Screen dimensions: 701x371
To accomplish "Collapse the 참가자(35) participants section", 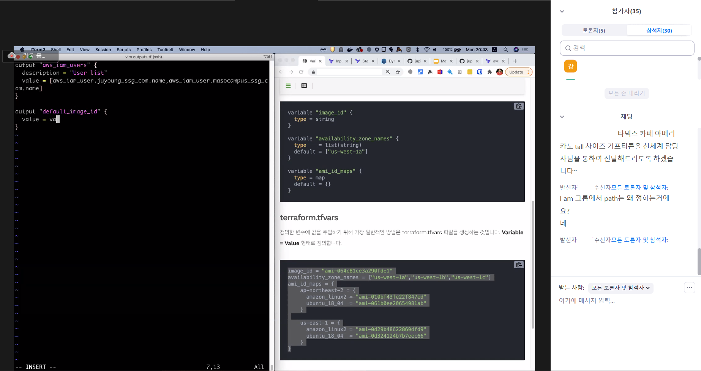I will click(562, 11).
